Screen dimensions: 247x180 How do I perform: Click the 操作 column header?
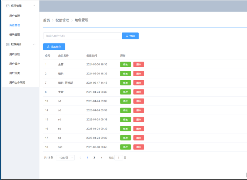pyautogui.click(x=123, y=56)
